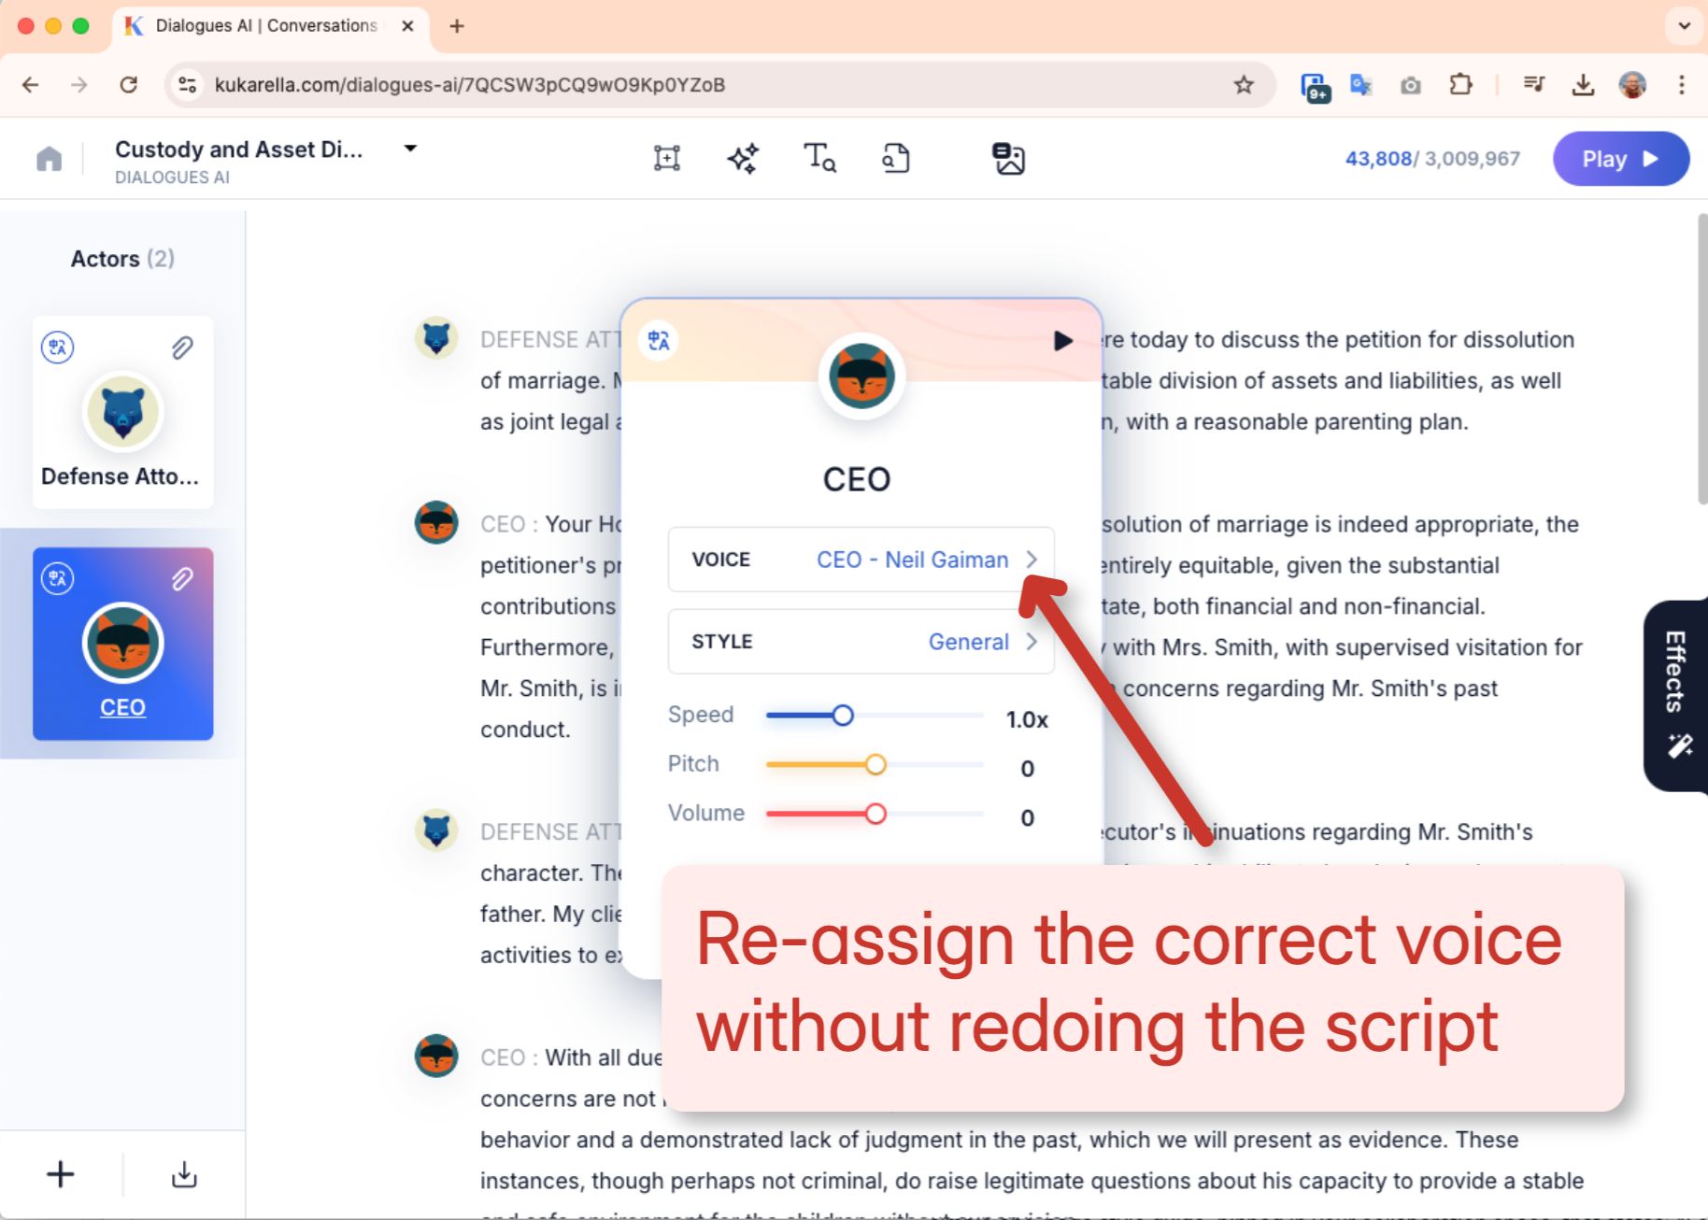Open the browser profile avatar

(1632, 85)
